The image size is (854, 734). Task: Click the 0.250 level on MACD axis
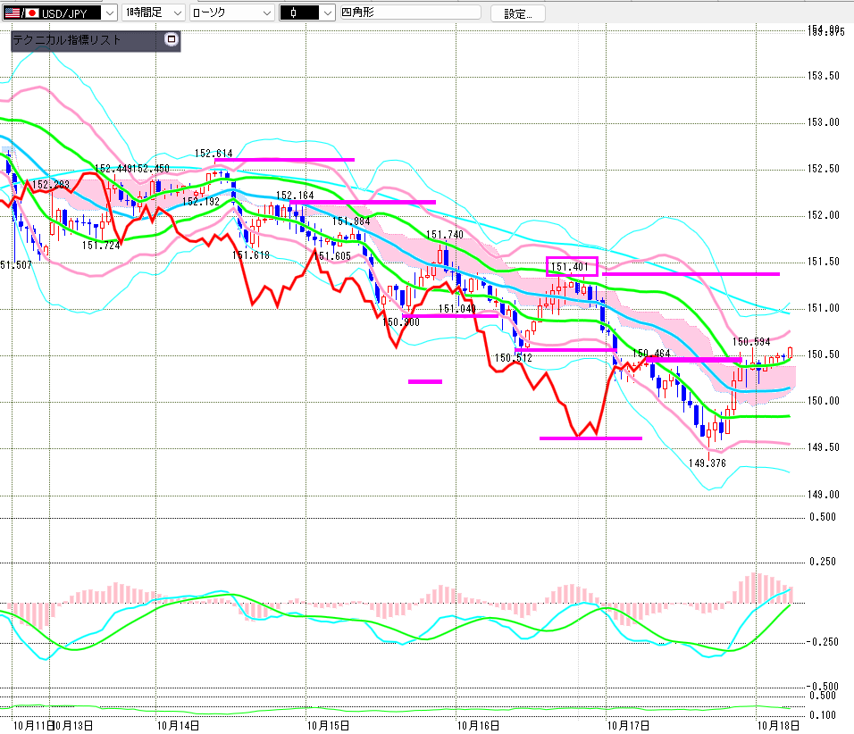tap(823, 562)
